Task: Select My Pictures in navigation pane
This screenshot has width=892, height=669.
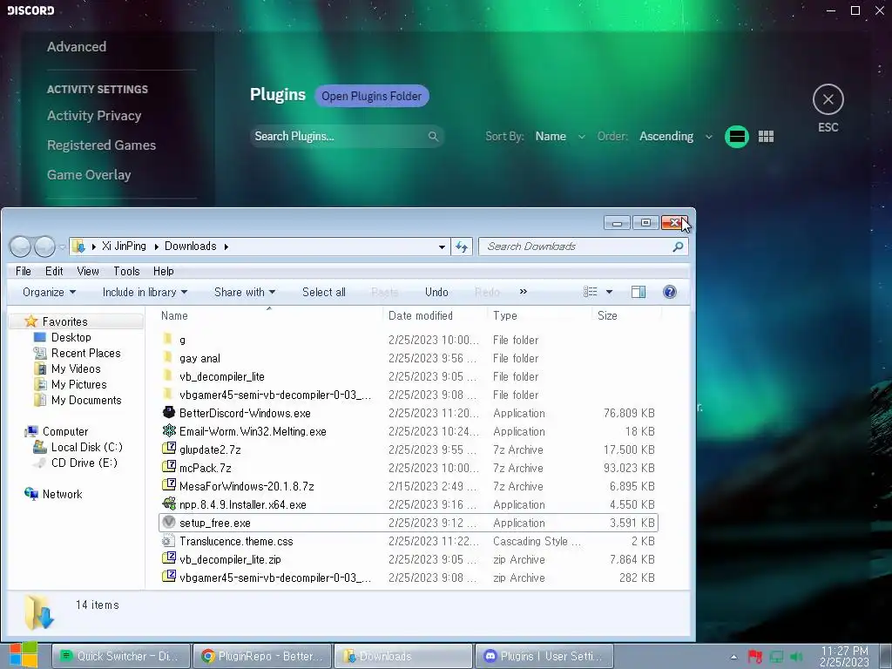Action: point(78,384)
